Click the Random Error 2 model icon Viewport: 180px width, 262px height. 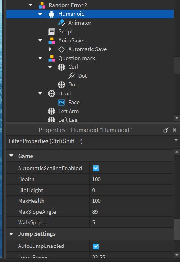point(42,5)
